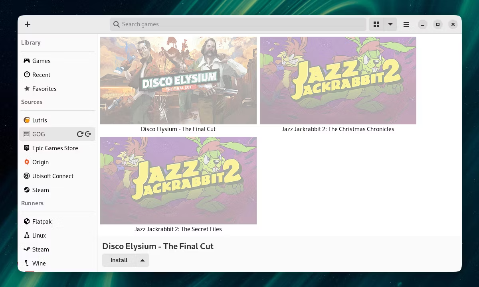Focus the Search games field
The width and height of the screenshot is (479, 287).
(238, 24)
